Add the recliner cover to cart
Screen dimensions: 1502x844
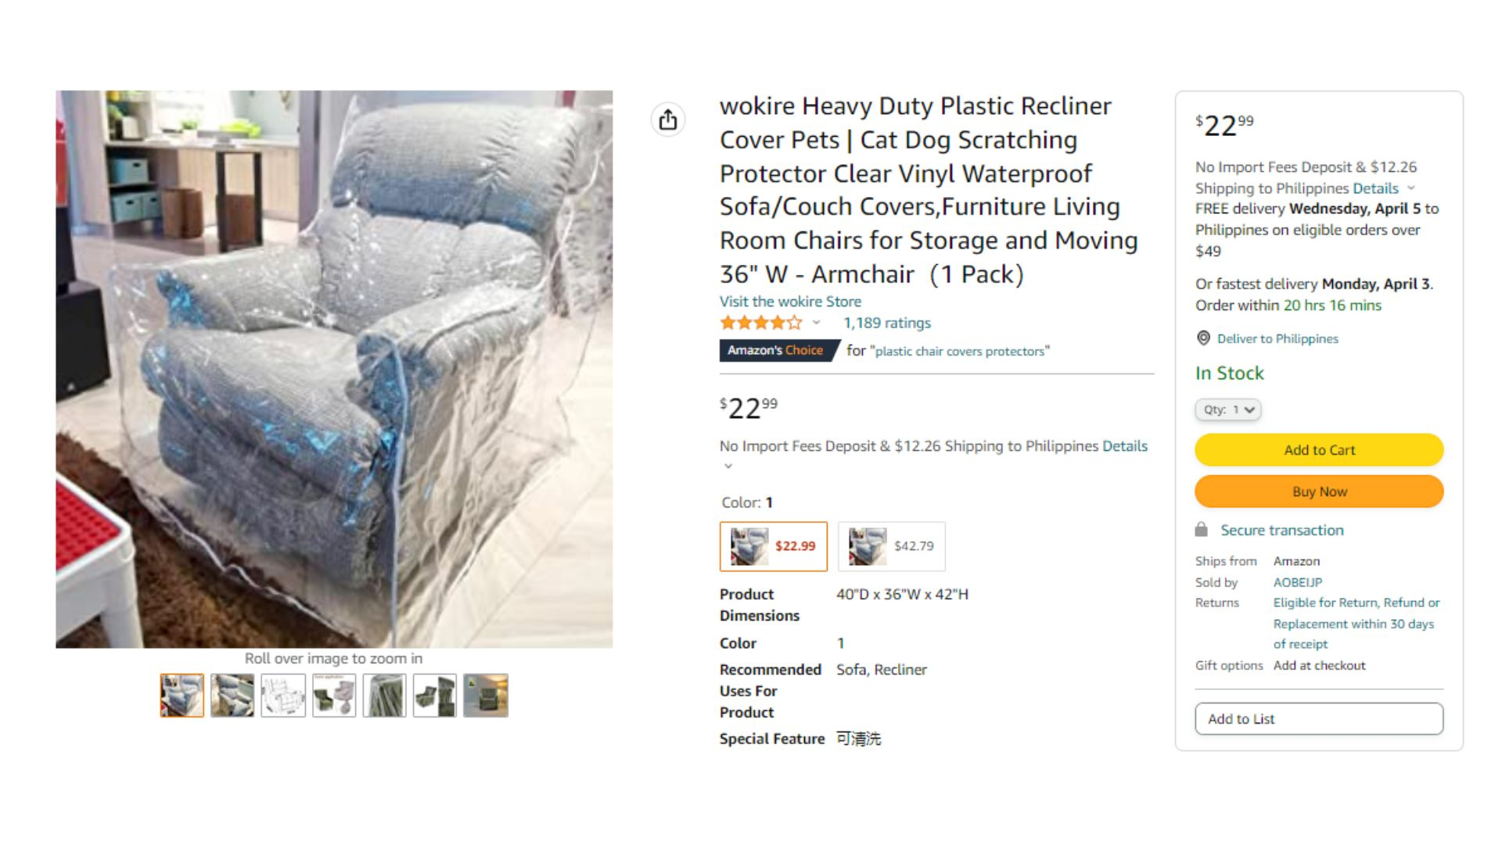point(1319,450)
